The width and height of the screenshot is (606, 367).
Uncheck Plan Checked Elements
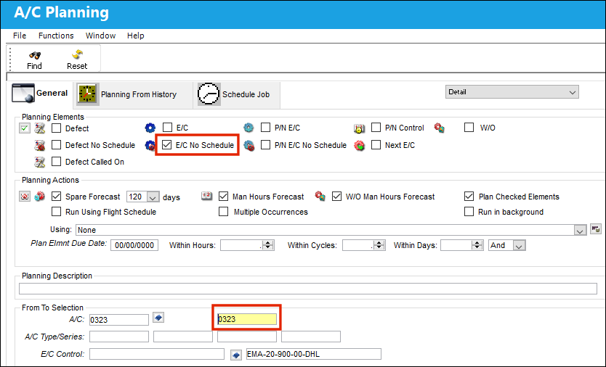coord(469,196)
